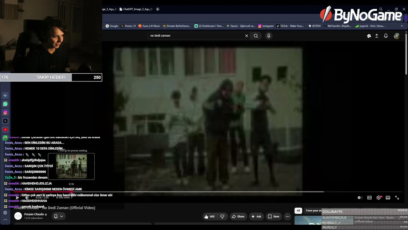Open the video player settings gear
The height and width of the screenshot is (230, 408).
click(379, 198)
